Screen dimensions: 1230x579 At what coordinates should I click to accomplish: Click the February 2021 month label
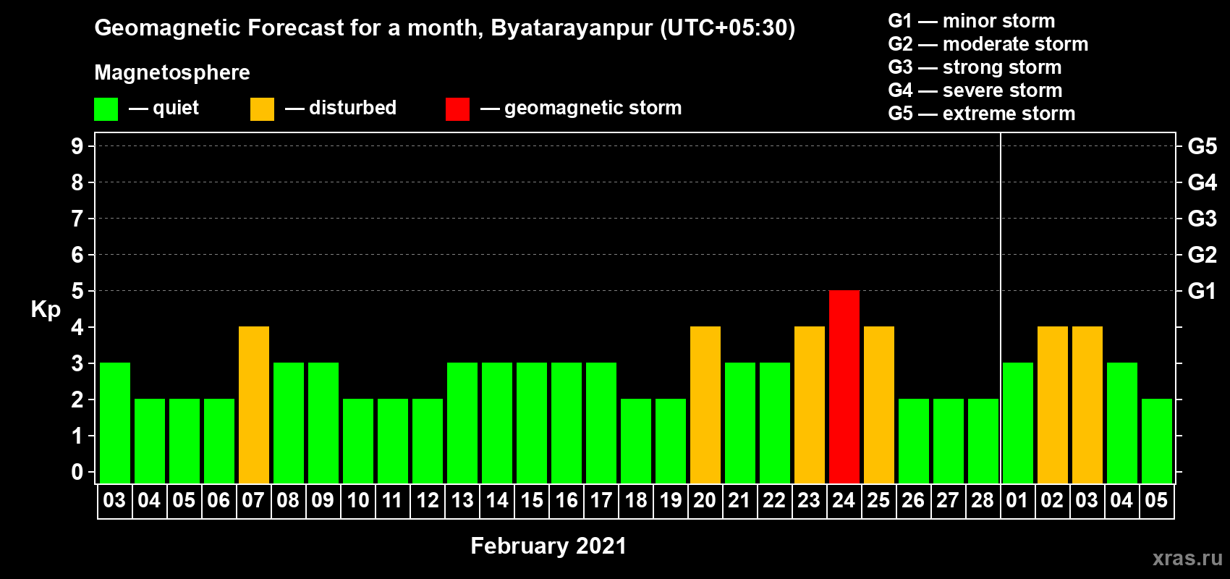pyautogui.click(x=548, y=546)
